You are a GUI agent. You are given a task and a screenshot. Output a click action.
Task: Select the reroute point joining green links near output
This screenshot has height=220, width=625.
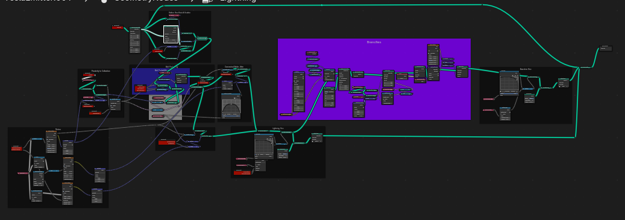coord(580,68)
